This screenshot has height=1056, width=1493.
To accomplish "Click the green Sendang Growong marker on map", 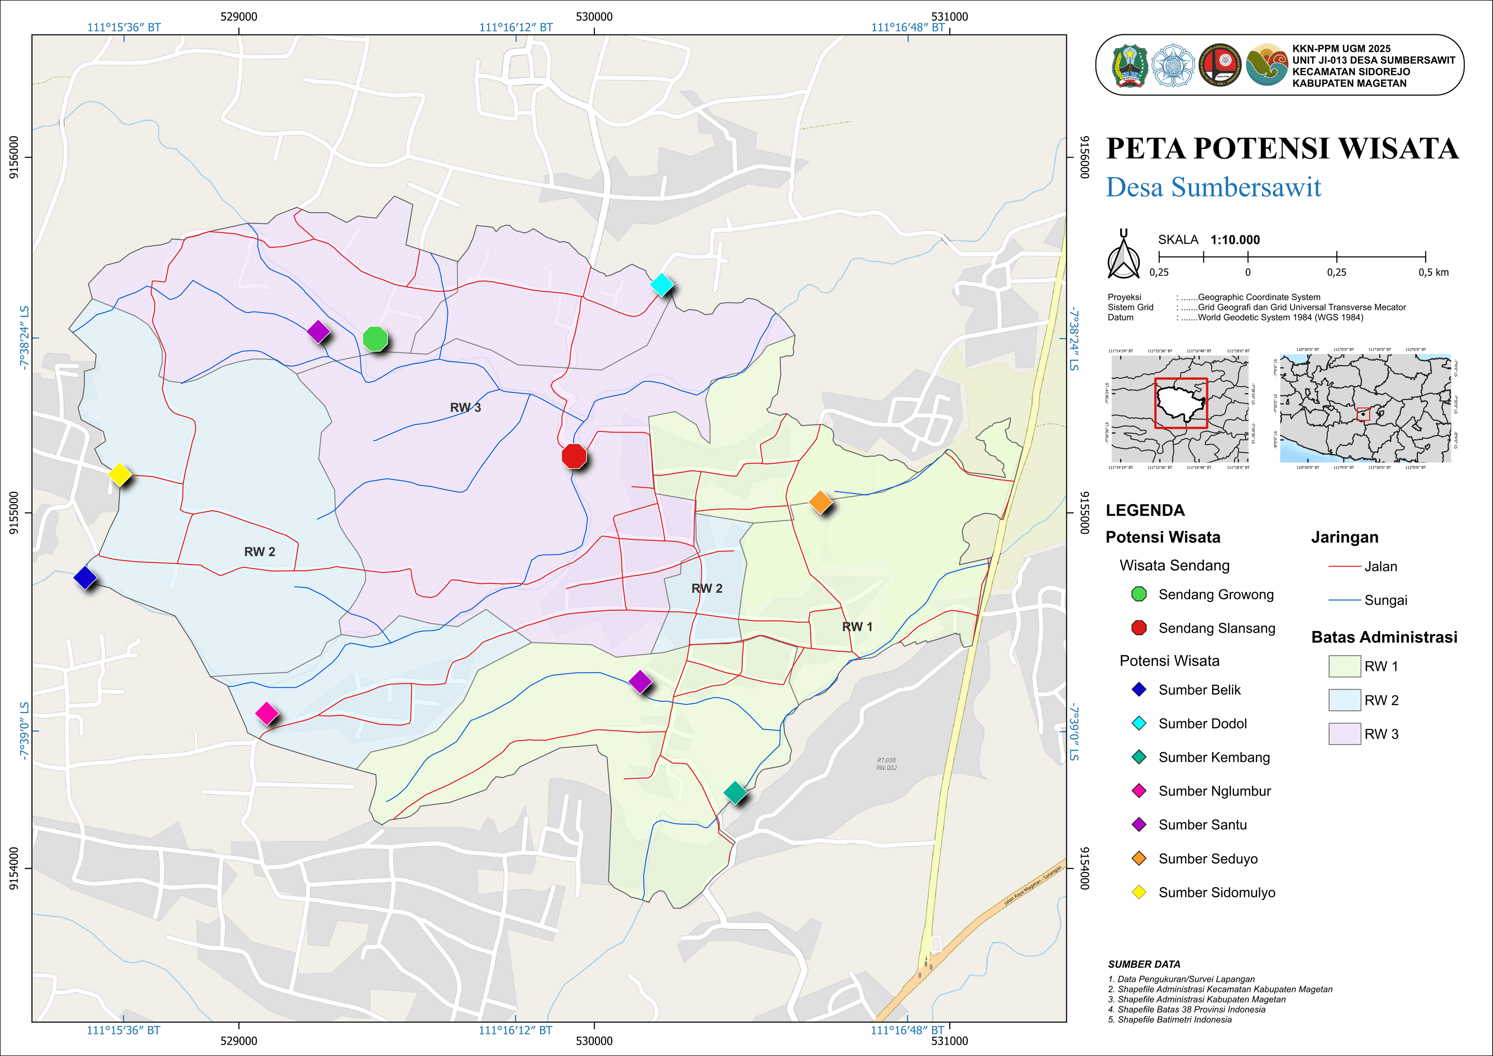I will tap(375, 339).
